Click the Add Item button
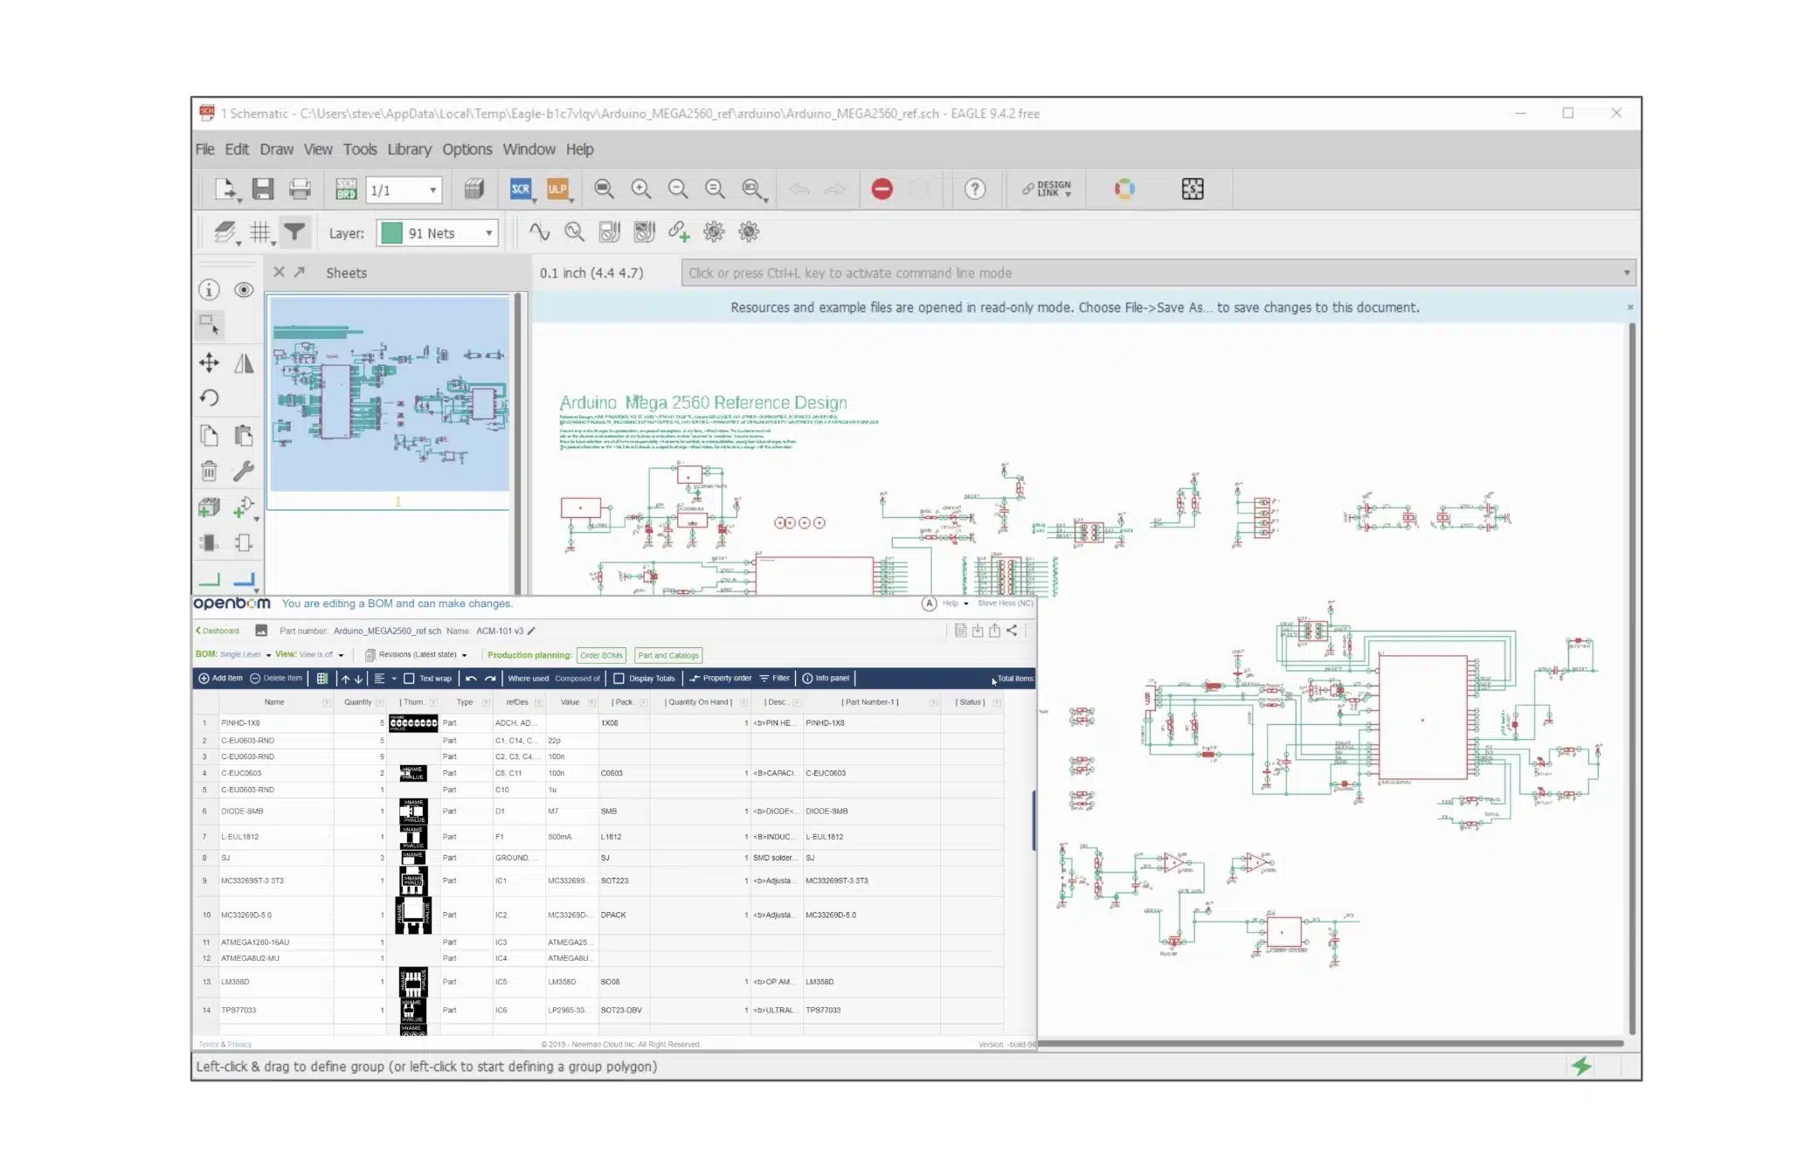This screenshot has height=1174, width=1798. coord(220,679)
